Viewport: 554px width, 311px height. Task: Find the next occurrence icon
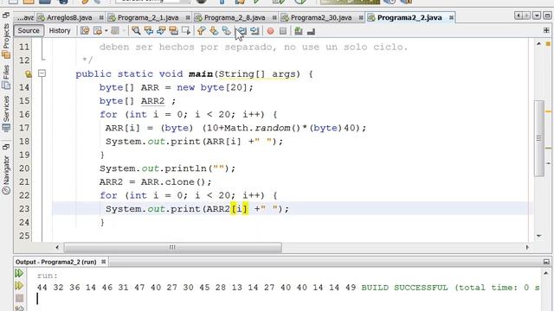pos(161,31)
